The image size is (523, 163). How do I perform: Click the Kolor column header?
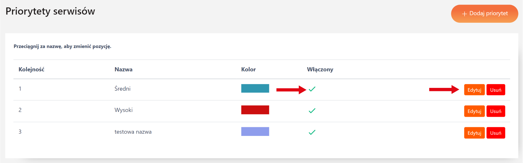[248, 69]
